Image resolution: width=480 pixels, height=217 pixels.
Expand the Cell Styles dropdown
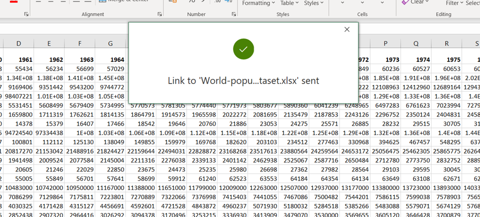click(x=313, y=3)
